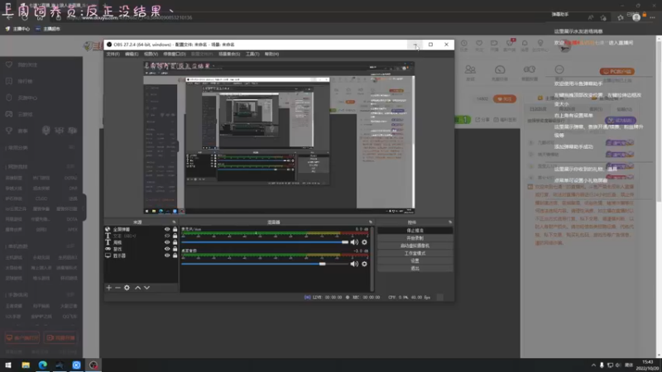The image size is (662, 372).
Task: Click the mixer panel vertical scrollbar
Action: point(372,259)
